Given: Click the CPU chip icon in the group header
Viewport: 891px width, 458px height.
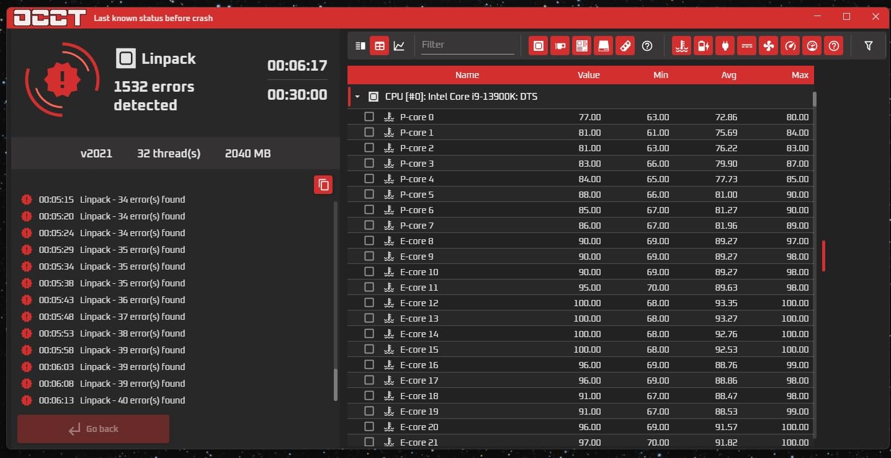Looking at the screenshot, I should tap(374, 97).
